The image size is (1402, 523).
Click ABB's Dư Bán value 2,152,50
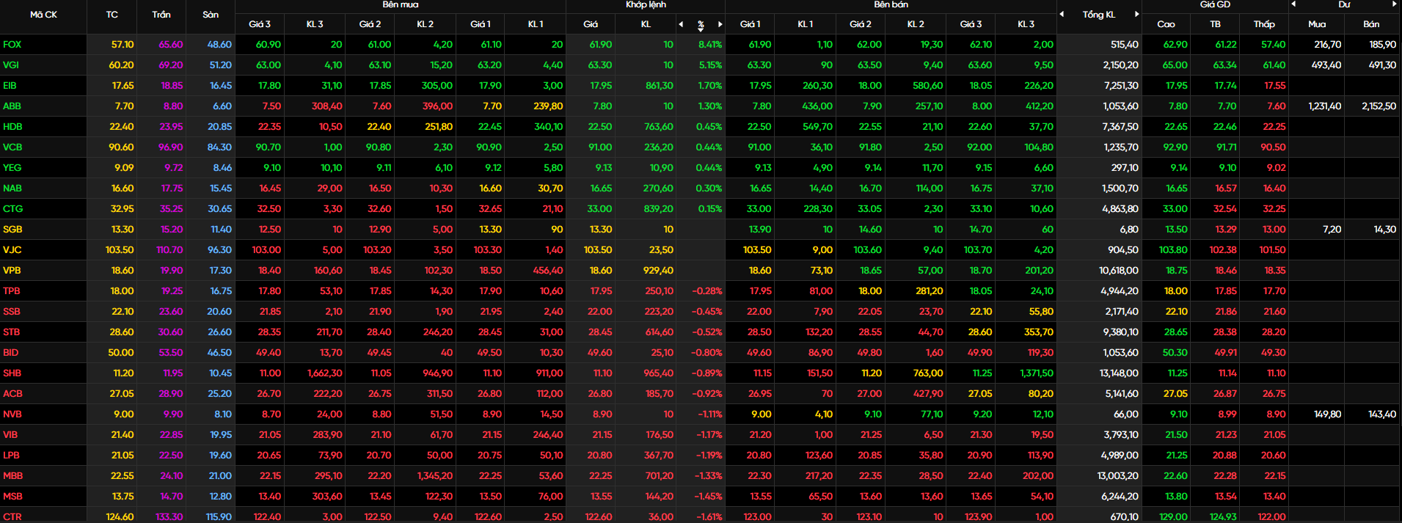point(1379,106)
